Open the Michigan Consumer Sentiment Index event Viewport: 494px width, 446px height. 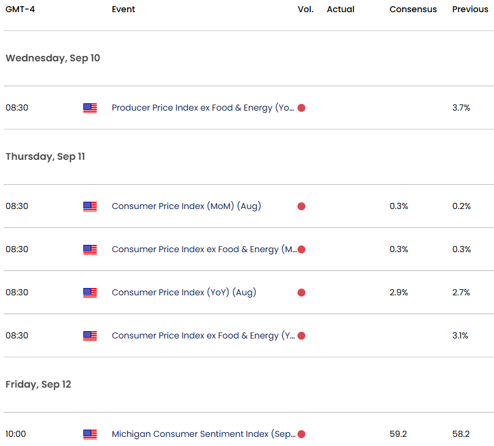[x=203, y=434]
